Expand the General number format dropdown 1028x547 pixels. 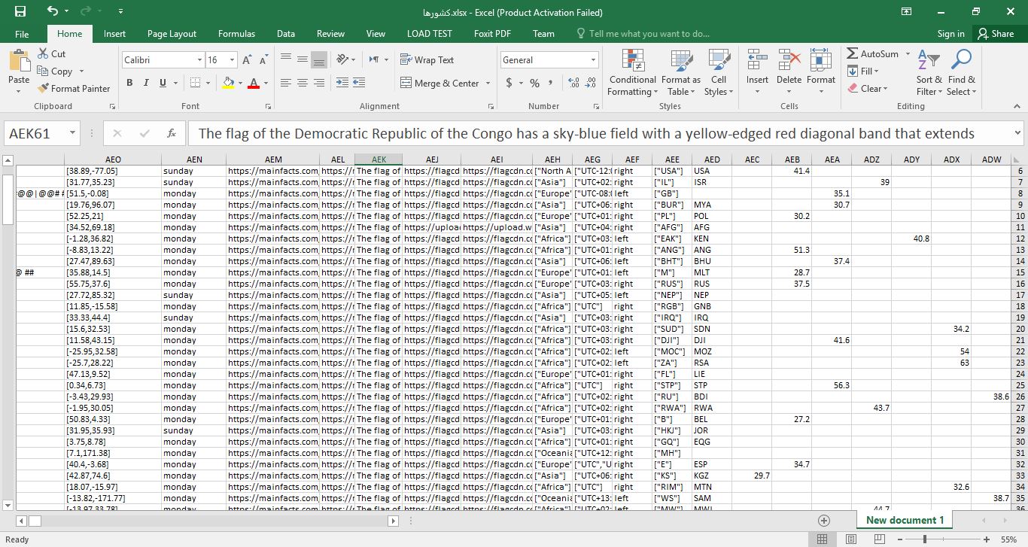[593, 60]
